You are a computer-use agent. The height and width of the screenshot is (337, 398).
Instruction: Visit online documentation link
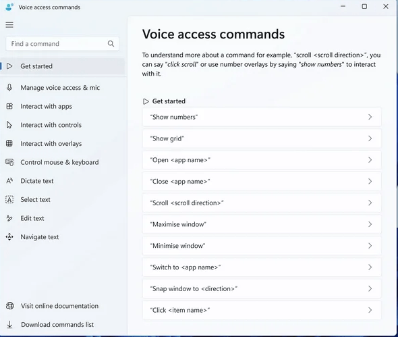coord(63,306)
